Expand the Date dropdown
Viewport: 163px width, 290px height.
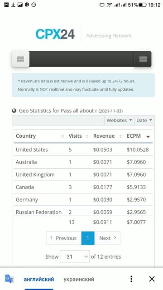coord(144,121)
